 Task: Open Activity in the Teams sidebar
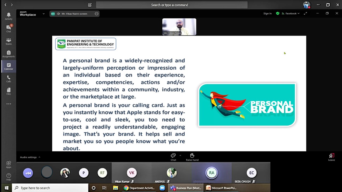click(x=9, y=16)
